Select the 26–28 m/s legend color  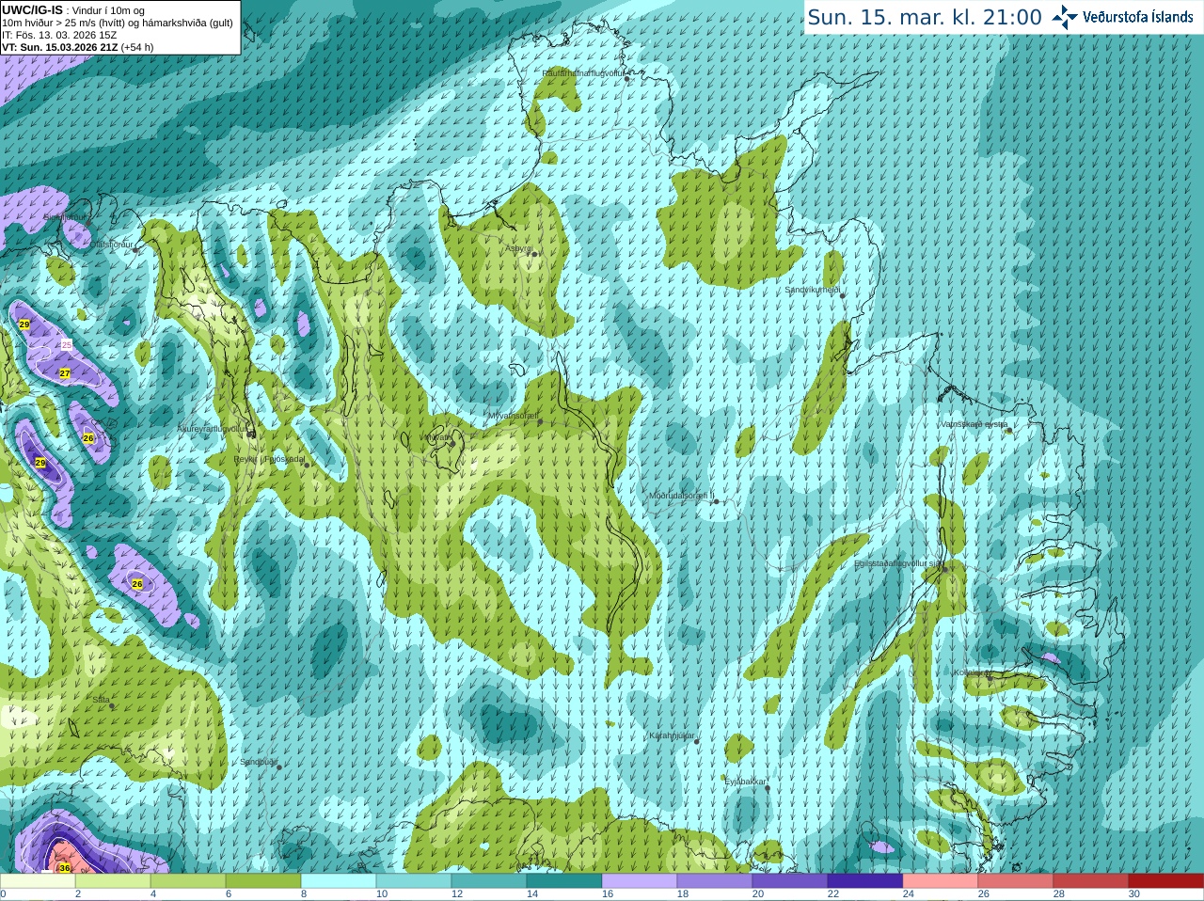(x=1016, y=881)
